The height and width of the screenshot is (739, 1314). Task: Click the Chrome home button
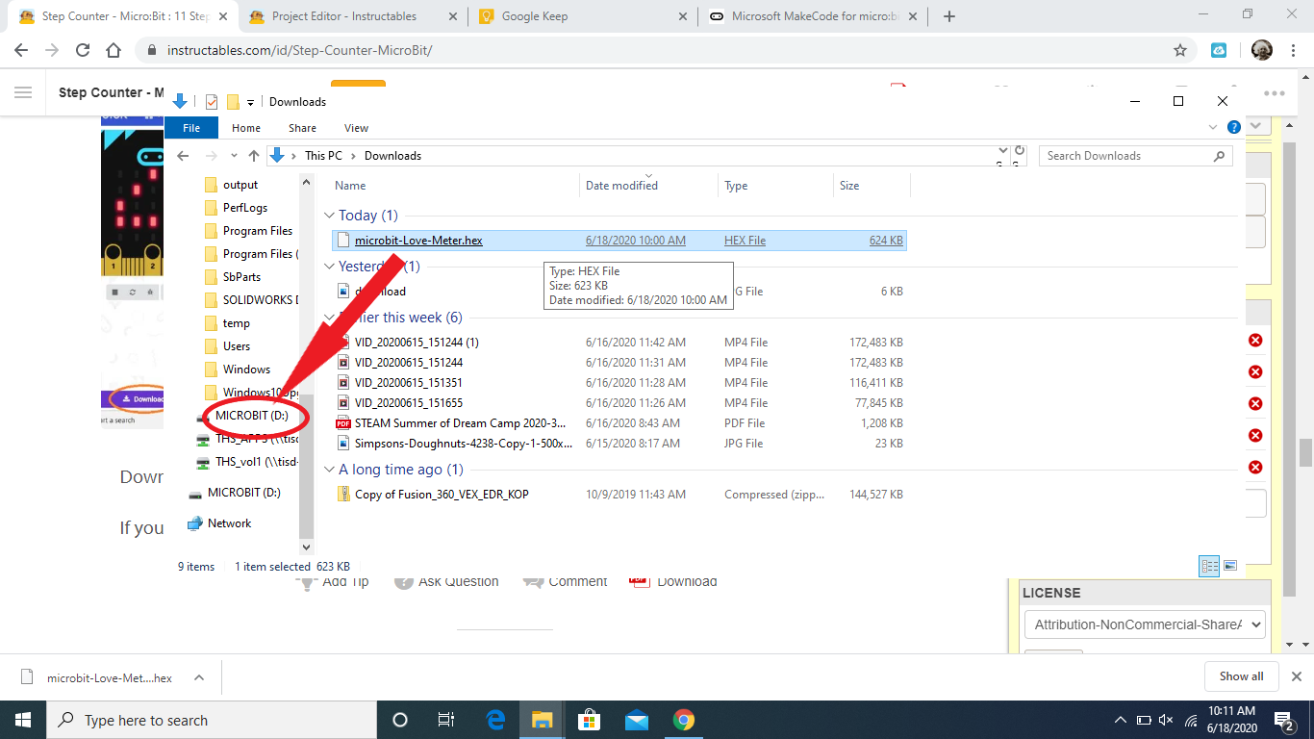[114, 50]
